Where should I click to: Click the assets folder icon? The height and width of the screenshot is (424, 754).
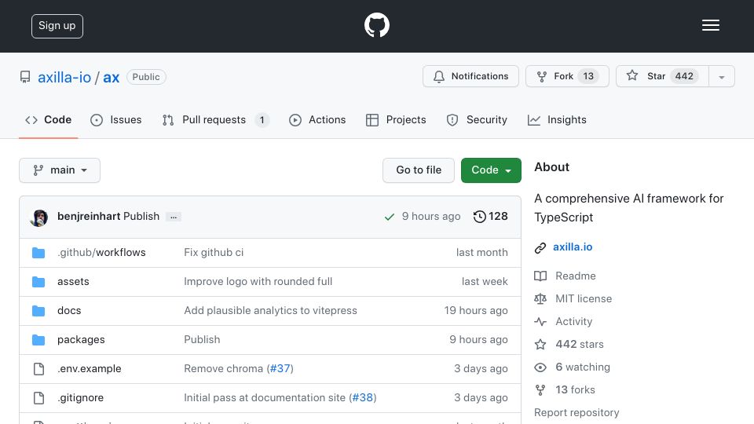click(38, 281)
